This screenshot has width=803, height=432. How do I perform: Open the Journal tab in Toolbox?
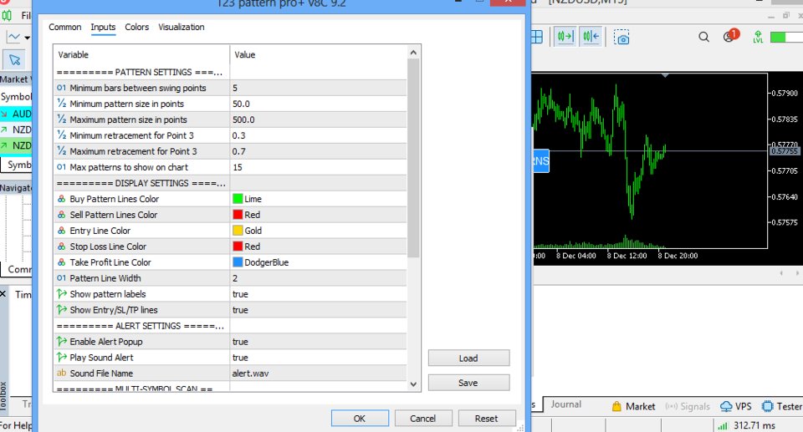coord(566,404)
